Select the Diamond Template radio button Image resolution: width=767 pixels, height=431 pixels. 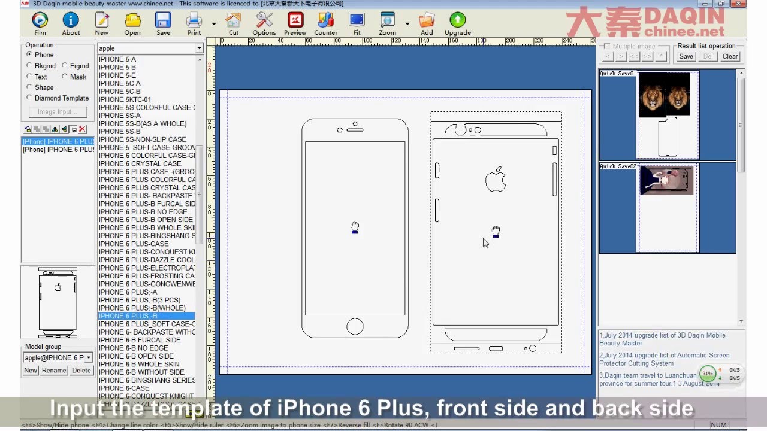click(29, 98)
